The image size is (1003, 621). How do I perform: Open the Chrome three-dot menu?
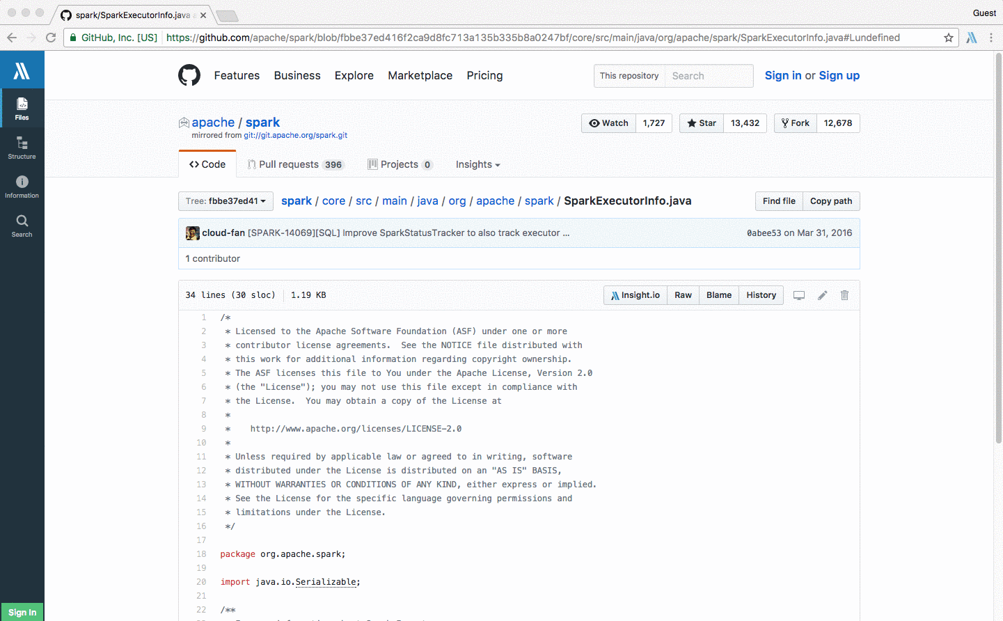coord(991,38)
